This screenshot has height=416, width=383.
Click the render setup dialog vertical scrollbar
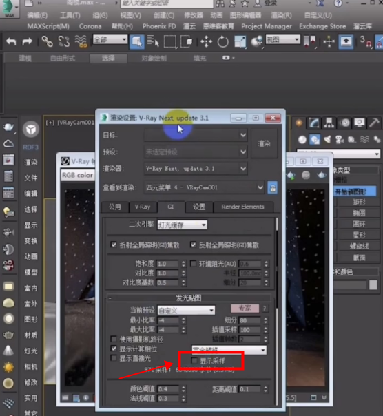[276, 311]
